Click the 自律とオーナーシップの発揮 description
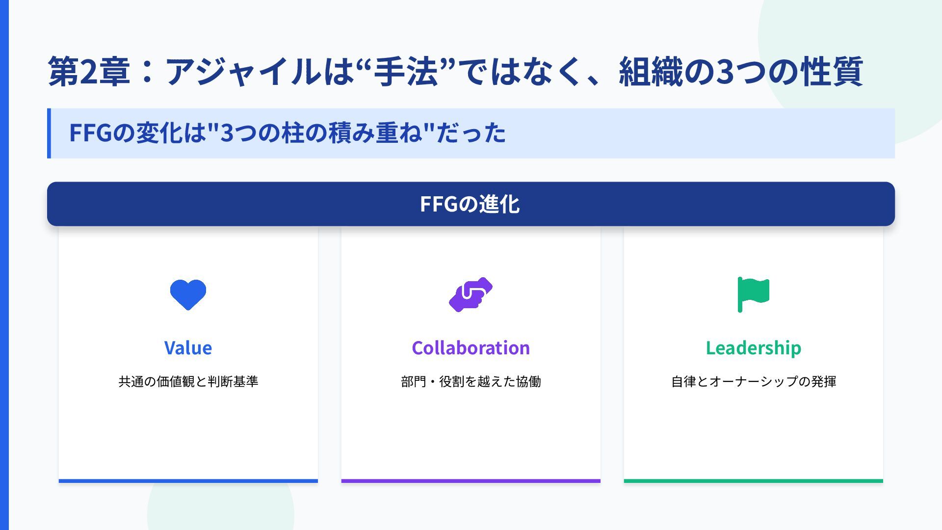The width and height of the screenshot is (942, 530). point(753,381)
